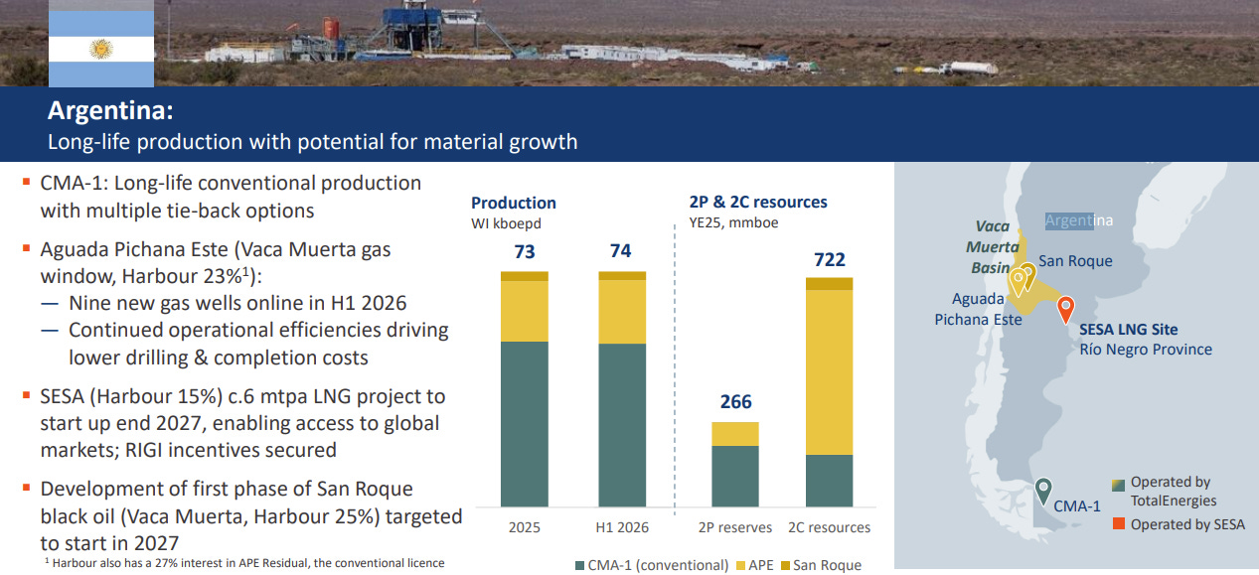1259x575 pixels.
Task: Click the 'San Roque' legend text under chart
Action: 827,565
